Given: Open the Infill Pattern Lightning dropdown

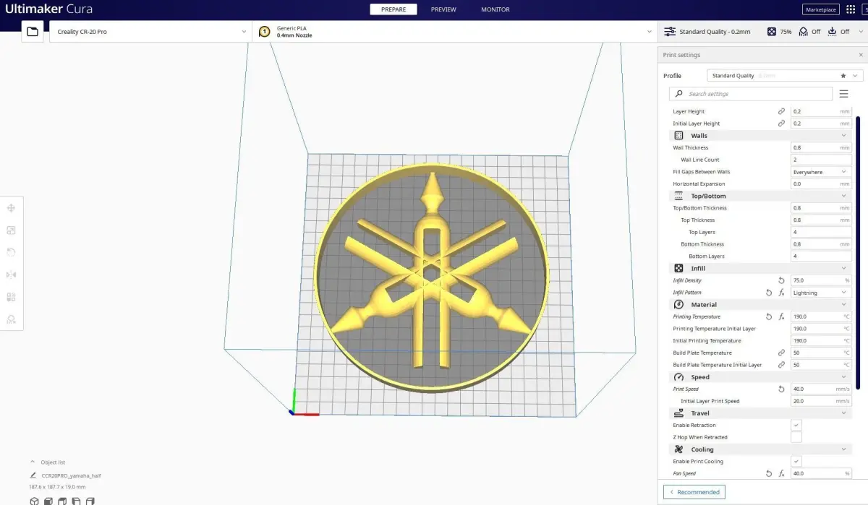Looking at the screenshot, I should point(821,293).
